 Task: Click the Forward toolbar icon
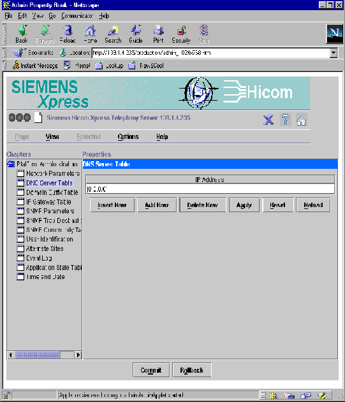point(45,30)
